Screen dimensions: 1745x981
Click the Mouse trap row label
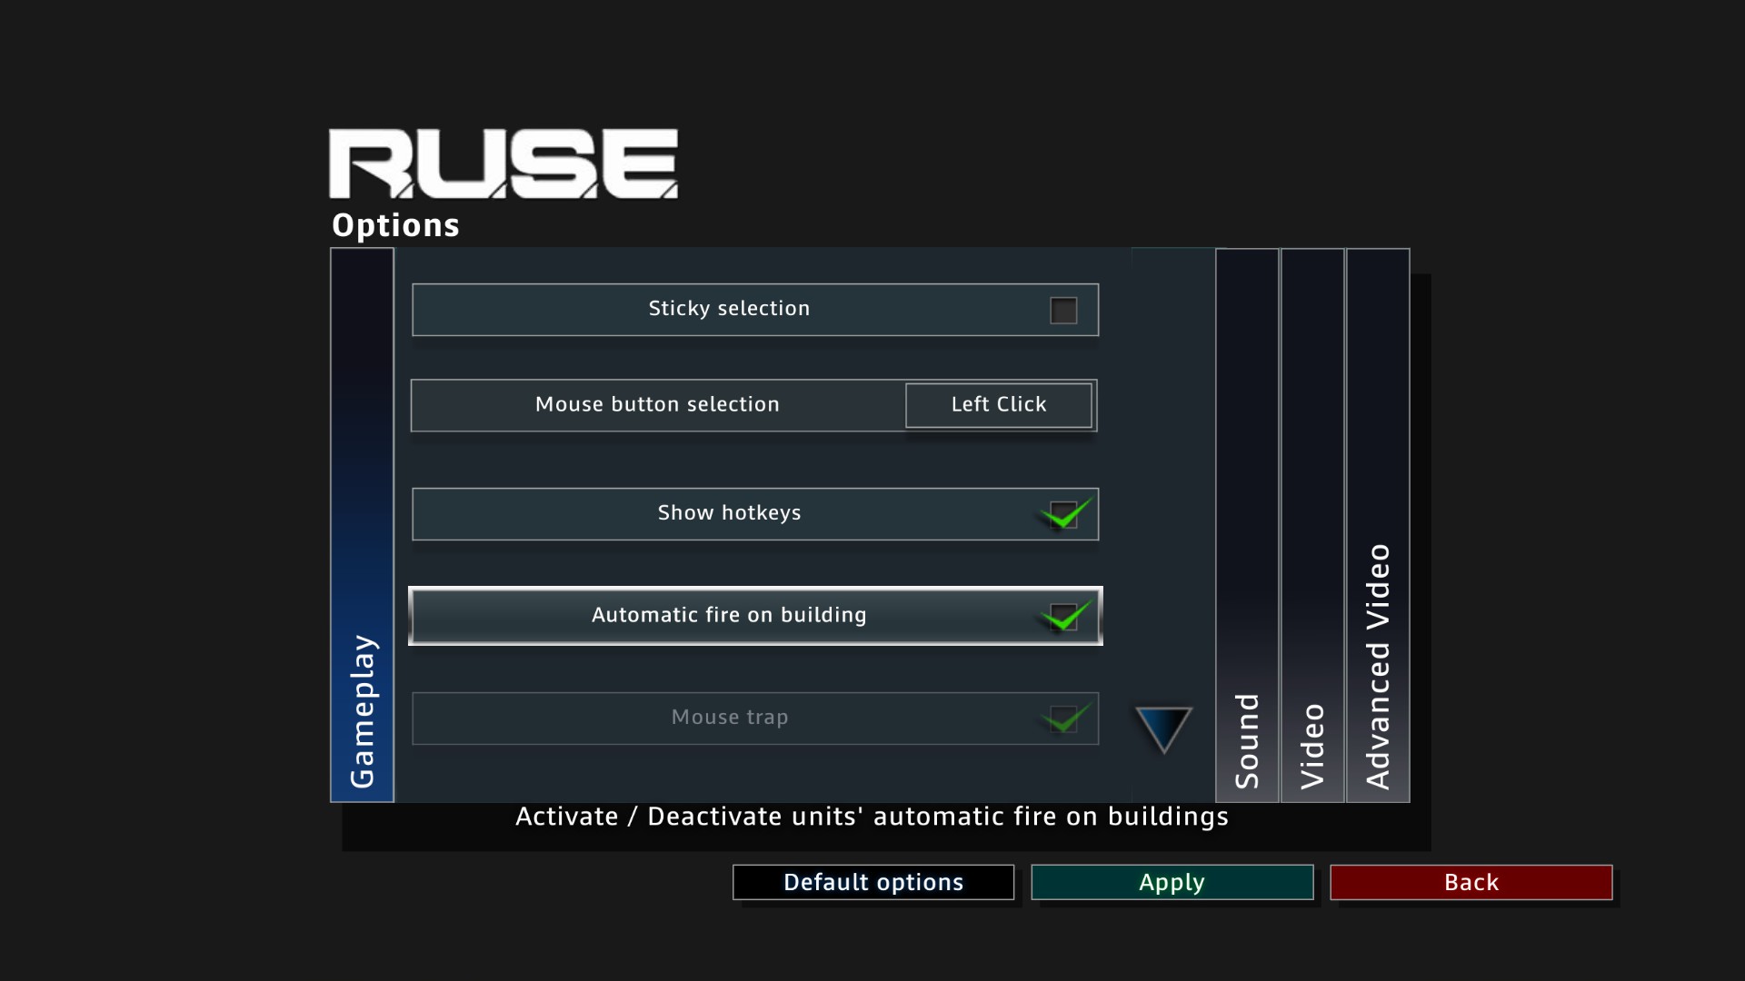(x=729, y=718)
